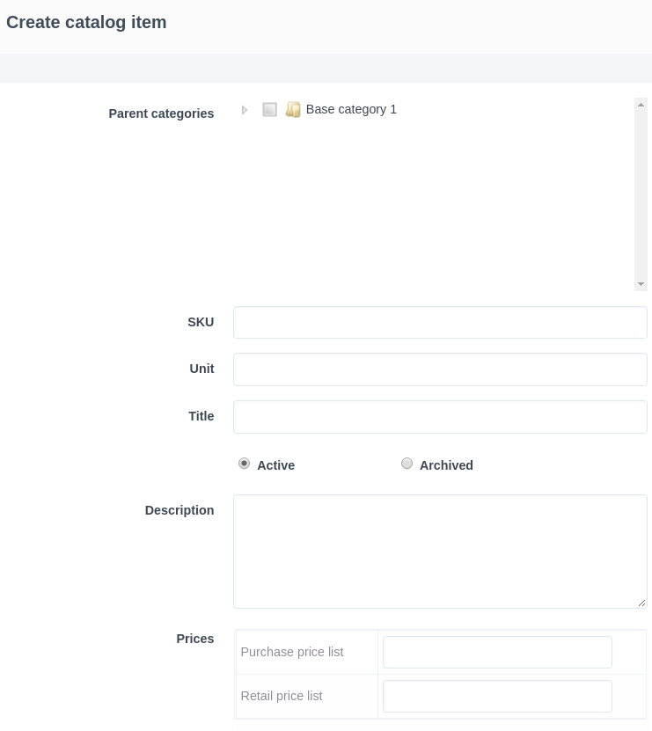The width and height of the screenshot is (652, 731).
Task: Select the Archived radio button
Action: click(407, 464)
